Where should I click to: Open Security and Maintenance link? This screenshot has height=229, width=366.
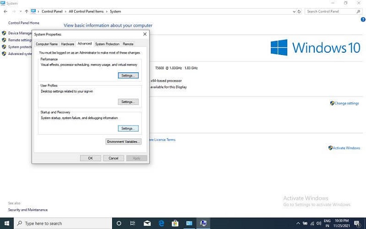point(28,210)
